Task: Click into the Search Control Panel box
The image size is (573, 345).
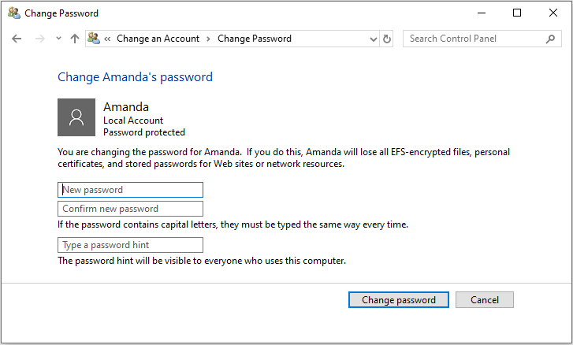Action: 475,39
